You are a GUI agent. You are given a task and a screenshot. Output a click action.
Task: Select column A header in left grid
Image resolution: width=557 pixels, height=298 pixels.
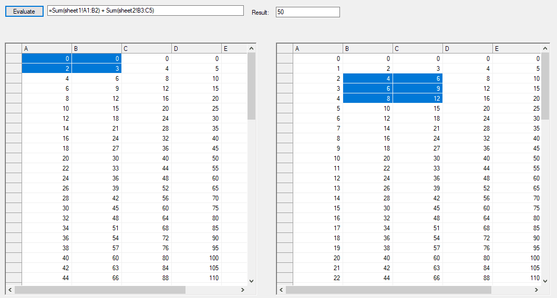coord(47,49)
